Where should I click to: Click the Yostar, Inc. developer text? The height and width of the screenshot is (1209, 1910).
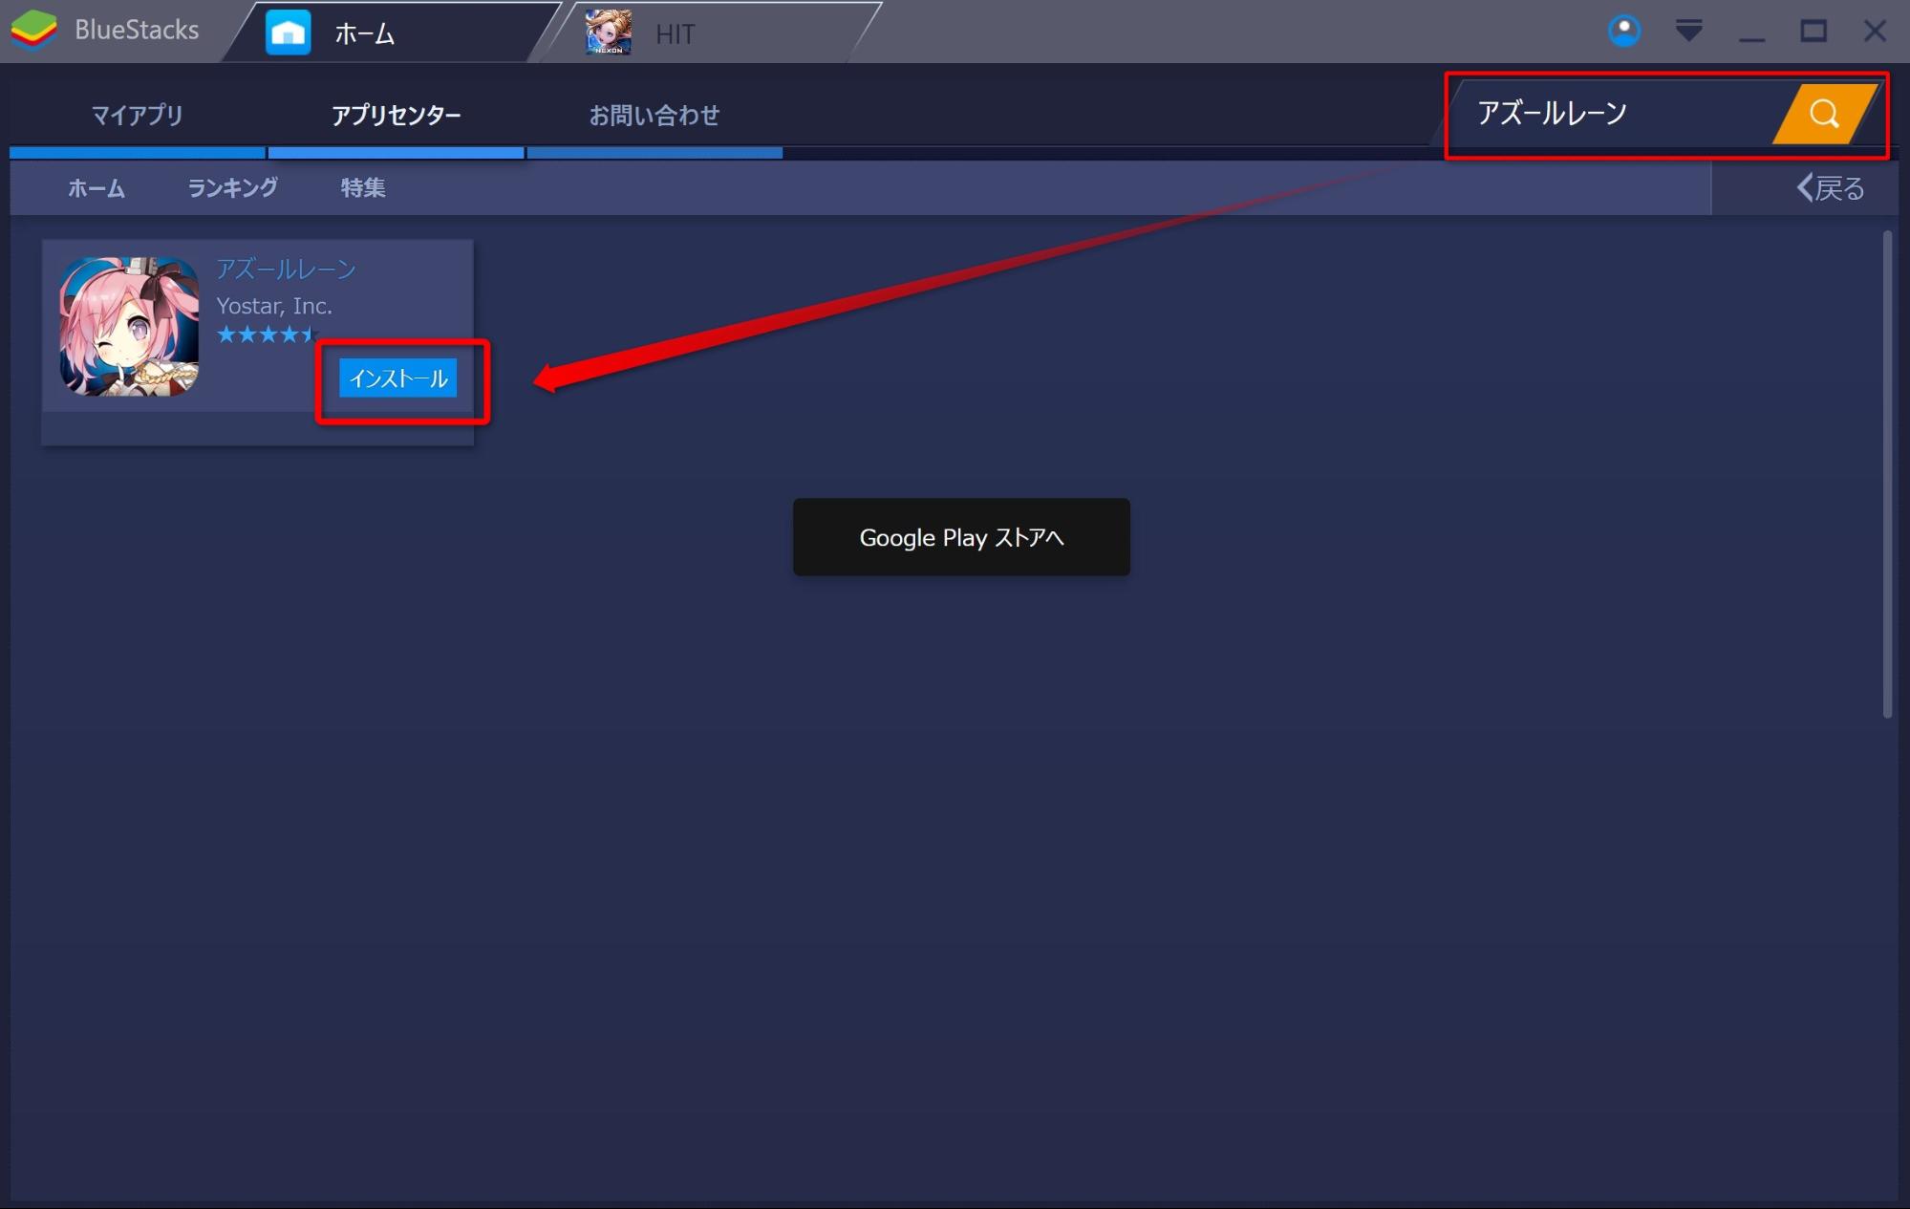click(274, 306)
